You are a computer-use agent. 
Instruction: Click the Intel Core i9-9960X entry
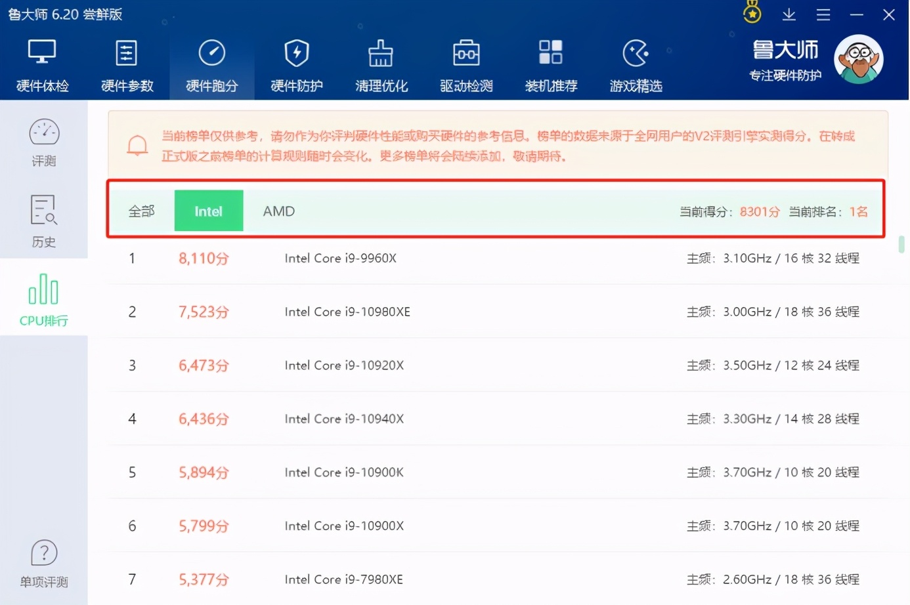(340, 258)
